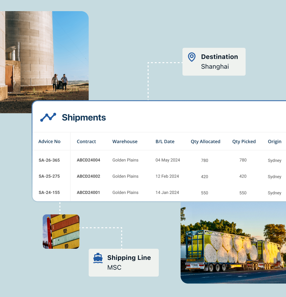
Task: Sort by the Advice No column header
Action: [x=49, y=141]
